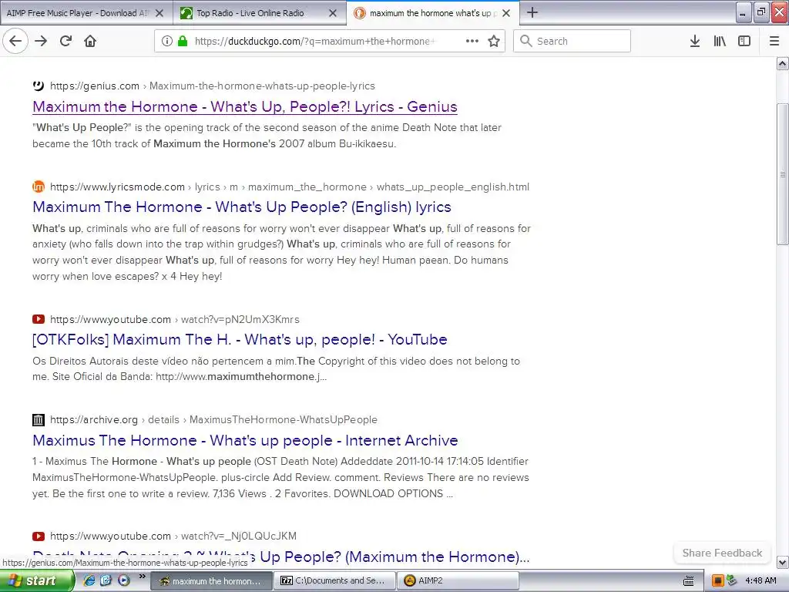Click the lyricsmode orange favicon
This screenshot has height=592, width=789.
click(39, 187)
